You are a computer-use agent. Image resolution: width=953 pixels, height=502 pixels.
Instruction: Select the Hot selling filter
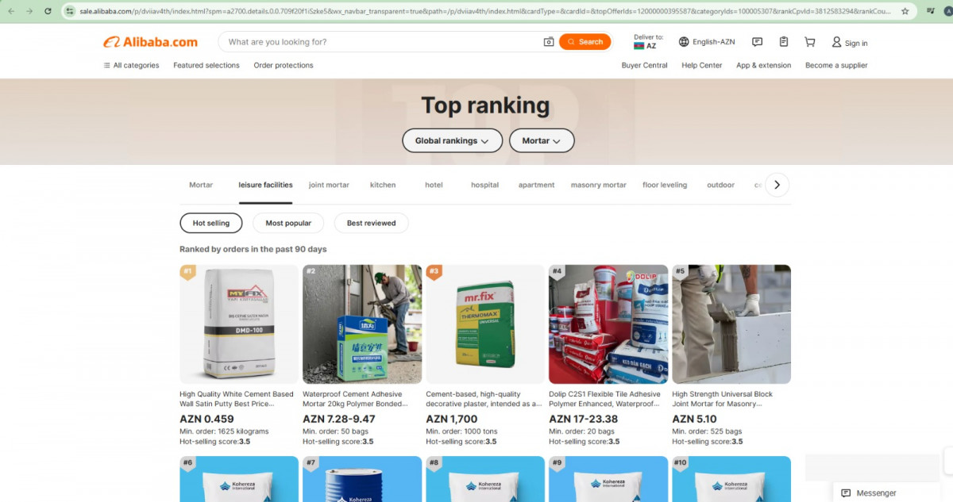point(210,223)
